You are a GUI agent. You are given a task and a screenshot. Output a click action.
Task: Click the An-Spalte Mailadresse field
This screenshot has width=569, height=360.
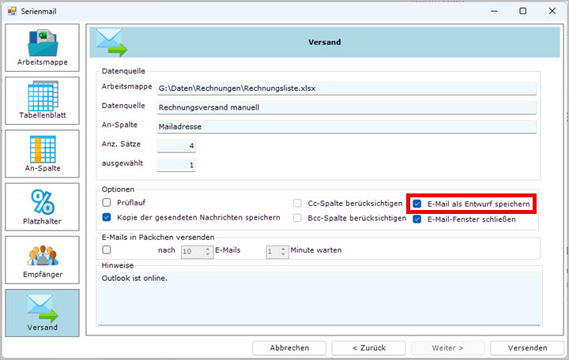346,126
